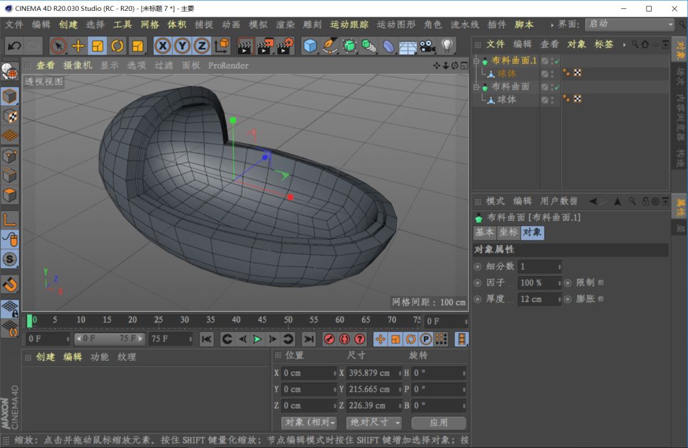Open the cube primitive object tool

(x=310, y=46)
